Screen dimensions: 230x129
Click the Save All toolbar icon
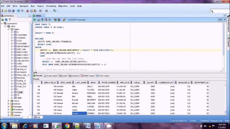pyautogui.click(x=13, y=11)
